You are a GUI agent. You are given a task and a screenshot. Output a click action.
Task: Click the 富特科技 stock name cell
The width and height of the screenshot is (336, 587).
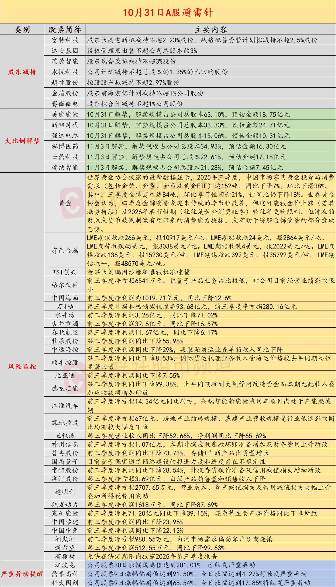coord(65,40)
